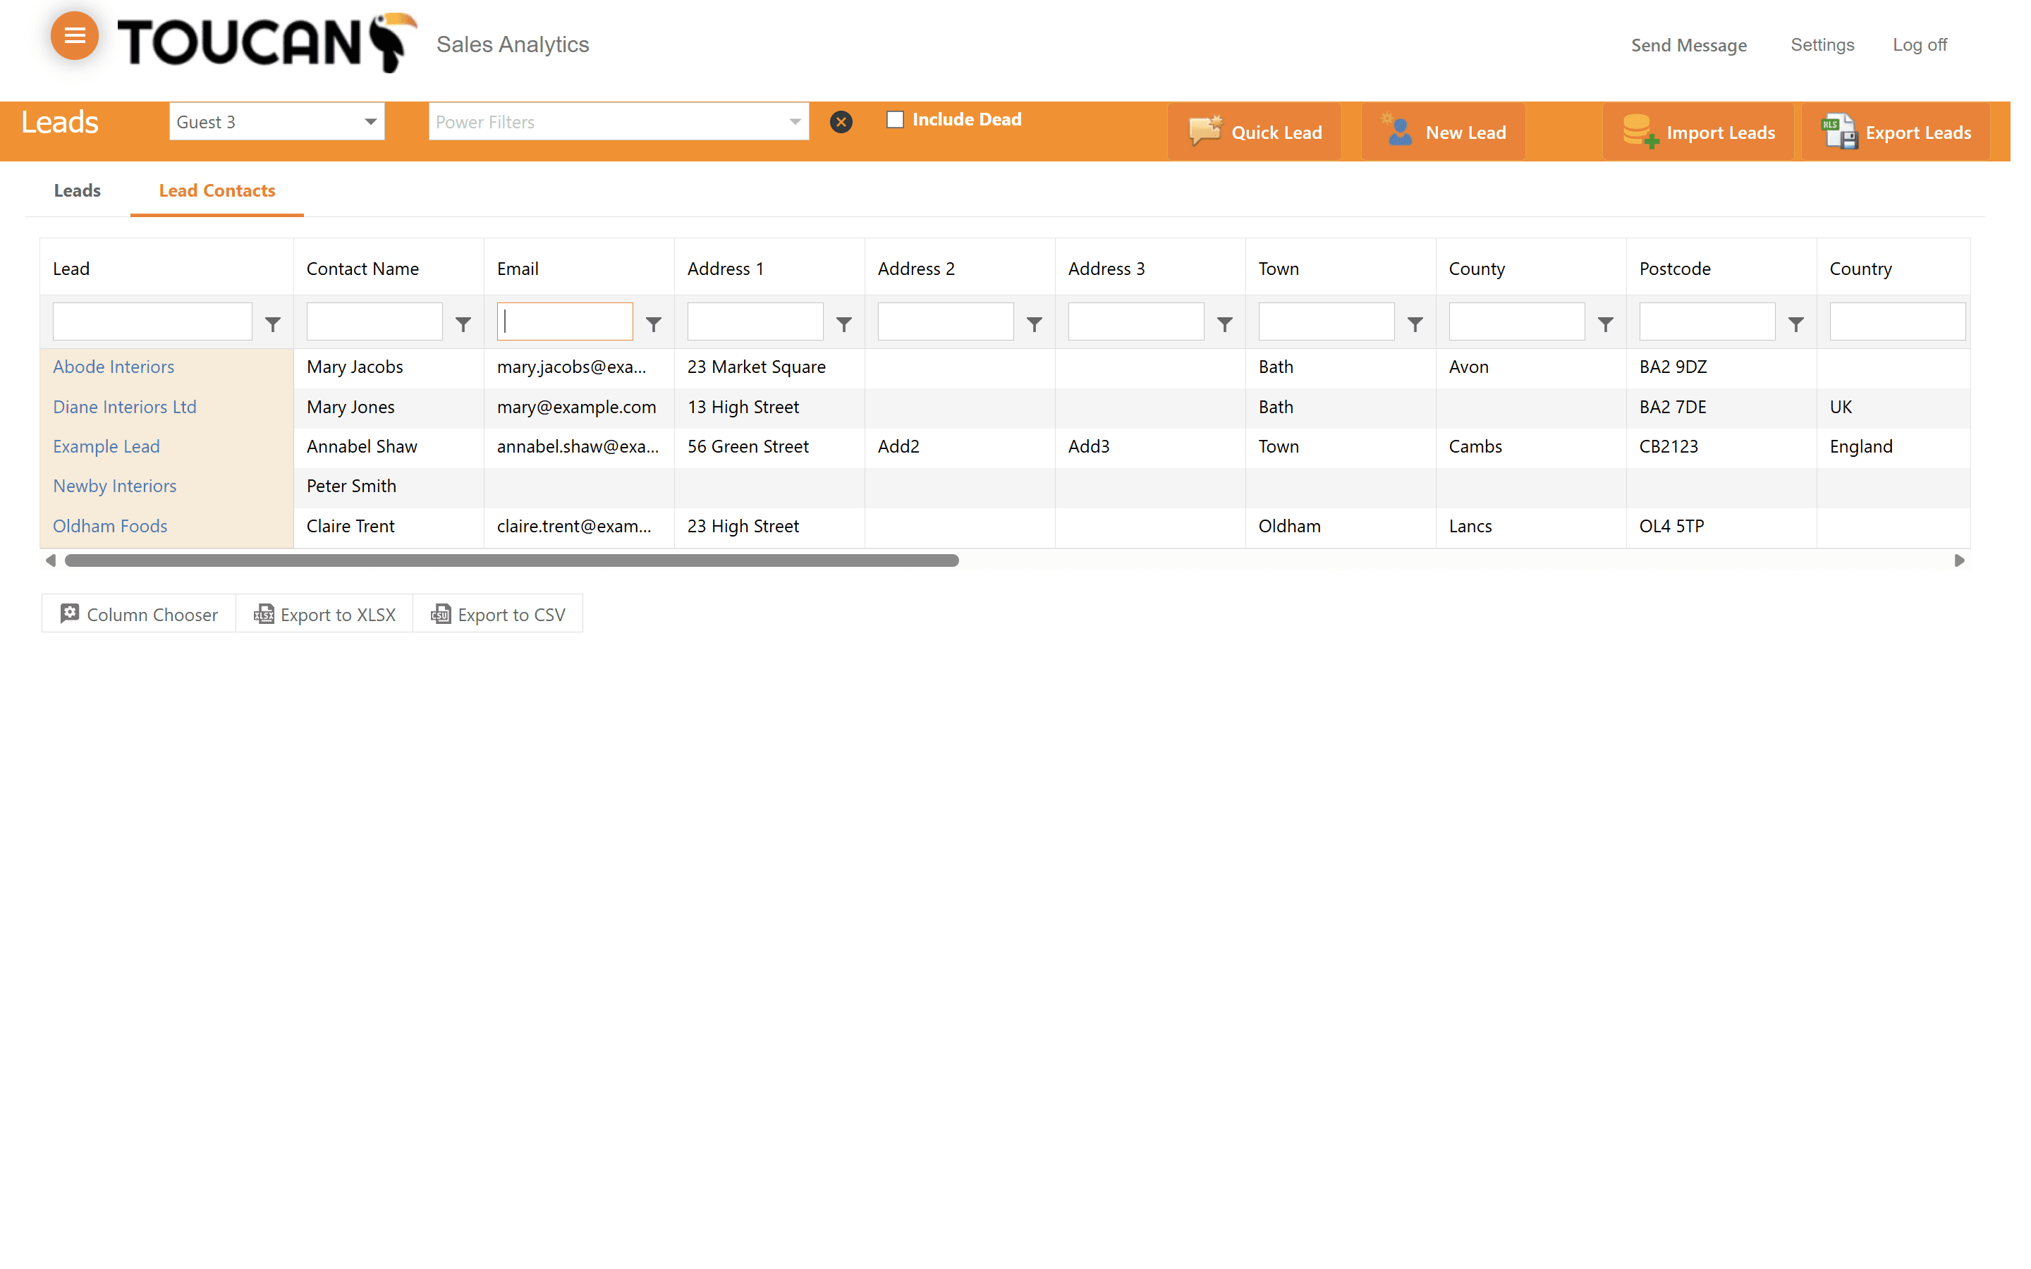
Task: Open Send Message in the header
Action: coord(1688,45)
